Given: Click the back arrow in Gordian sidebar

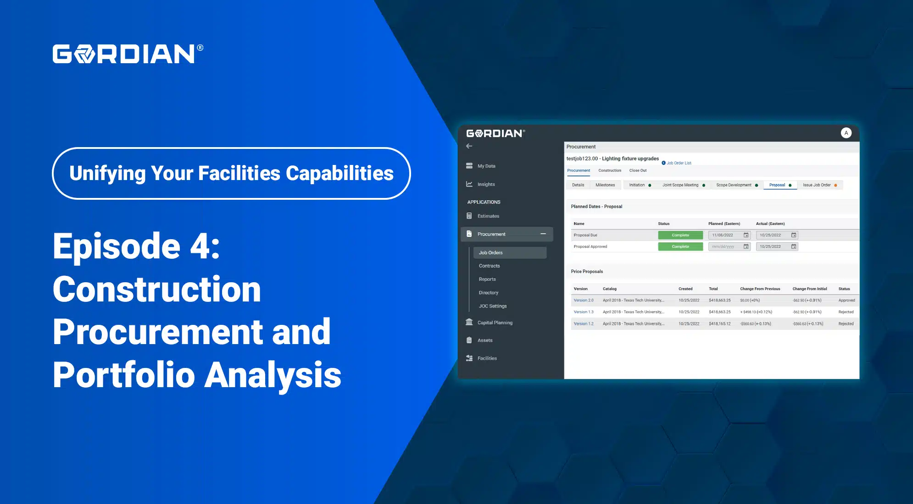Looking at the screenshot, I should [x=469, y=146].
